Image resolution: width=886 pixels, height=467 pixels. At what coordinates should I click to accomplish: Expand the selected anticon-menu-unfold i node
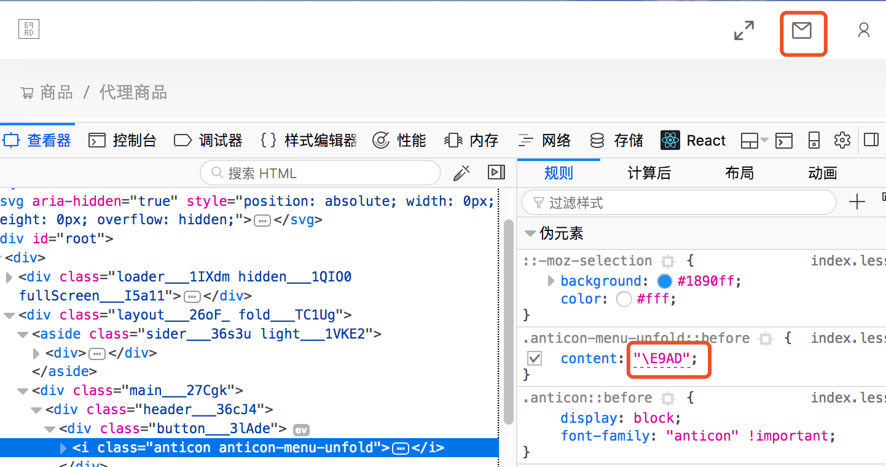63,448
